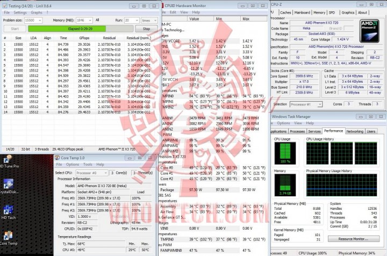Open Graphs menu in LinX
The height and width of the screenshot is (256, 387).
37,12
